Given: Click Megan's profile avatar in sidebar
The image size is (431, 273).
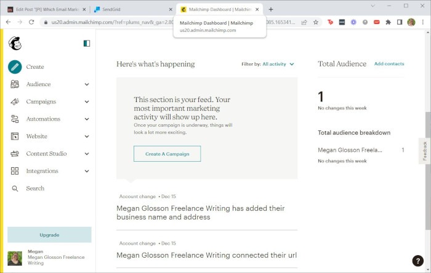Looking at the screenshot, I should 15,258.
